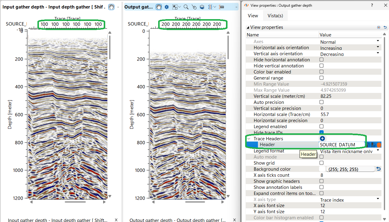Enable the Color bar enabled checkbox
This screenshot has height=222, width=389.
[321, 72]
